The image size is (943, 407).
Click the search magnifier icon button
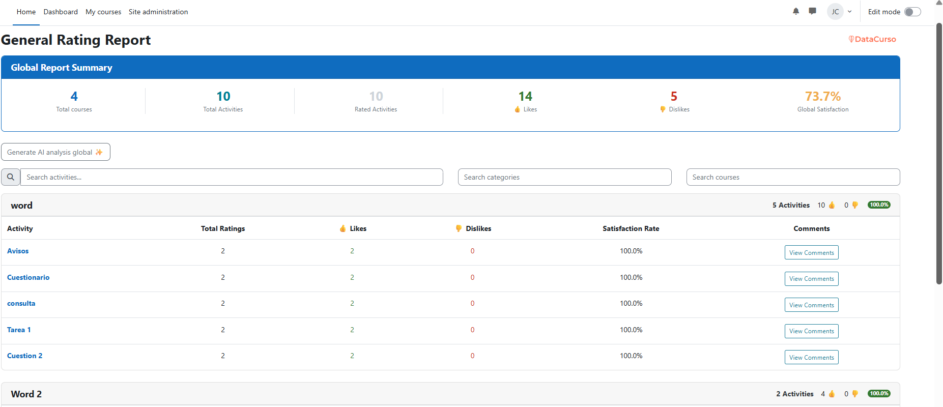point(11,177)
